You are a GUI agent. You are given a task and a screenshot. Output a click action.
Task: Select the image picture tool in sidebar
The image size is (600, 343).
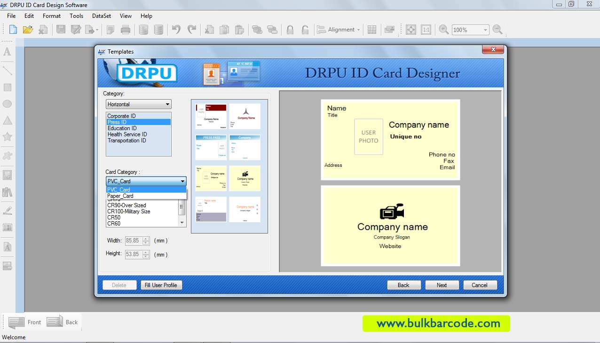tap(7, 175)
